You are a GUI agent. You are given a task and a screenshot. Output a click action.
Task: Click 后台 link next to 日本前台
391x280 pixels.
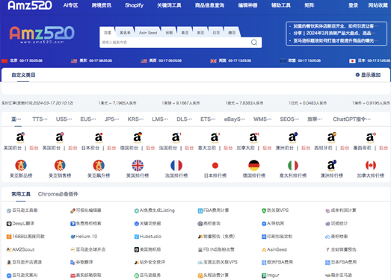pyautogui.click(x=111, y=148)
